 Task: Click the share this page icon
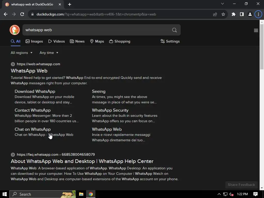tap(215, 14)
